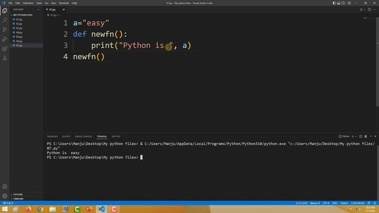
Task: Change the CRLF line ending
Action: click(335, 203)
